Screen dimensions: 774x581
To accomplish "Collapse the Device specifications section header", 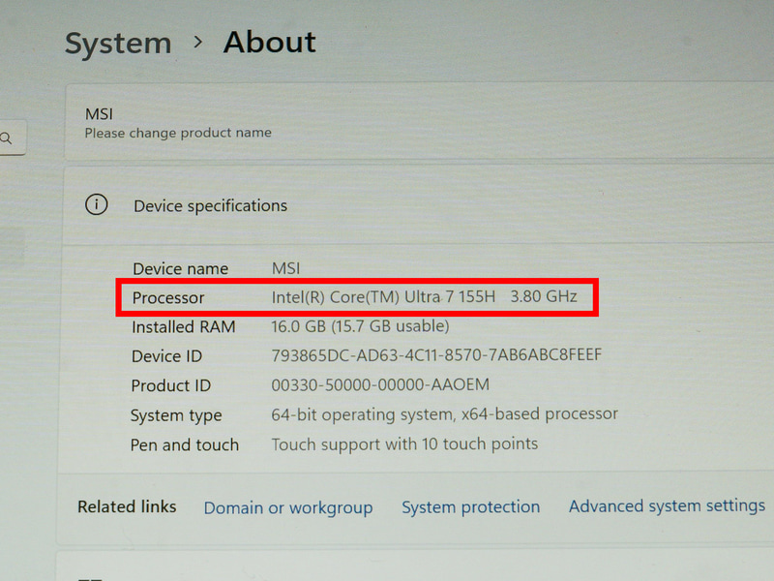I will click(419, 205).
